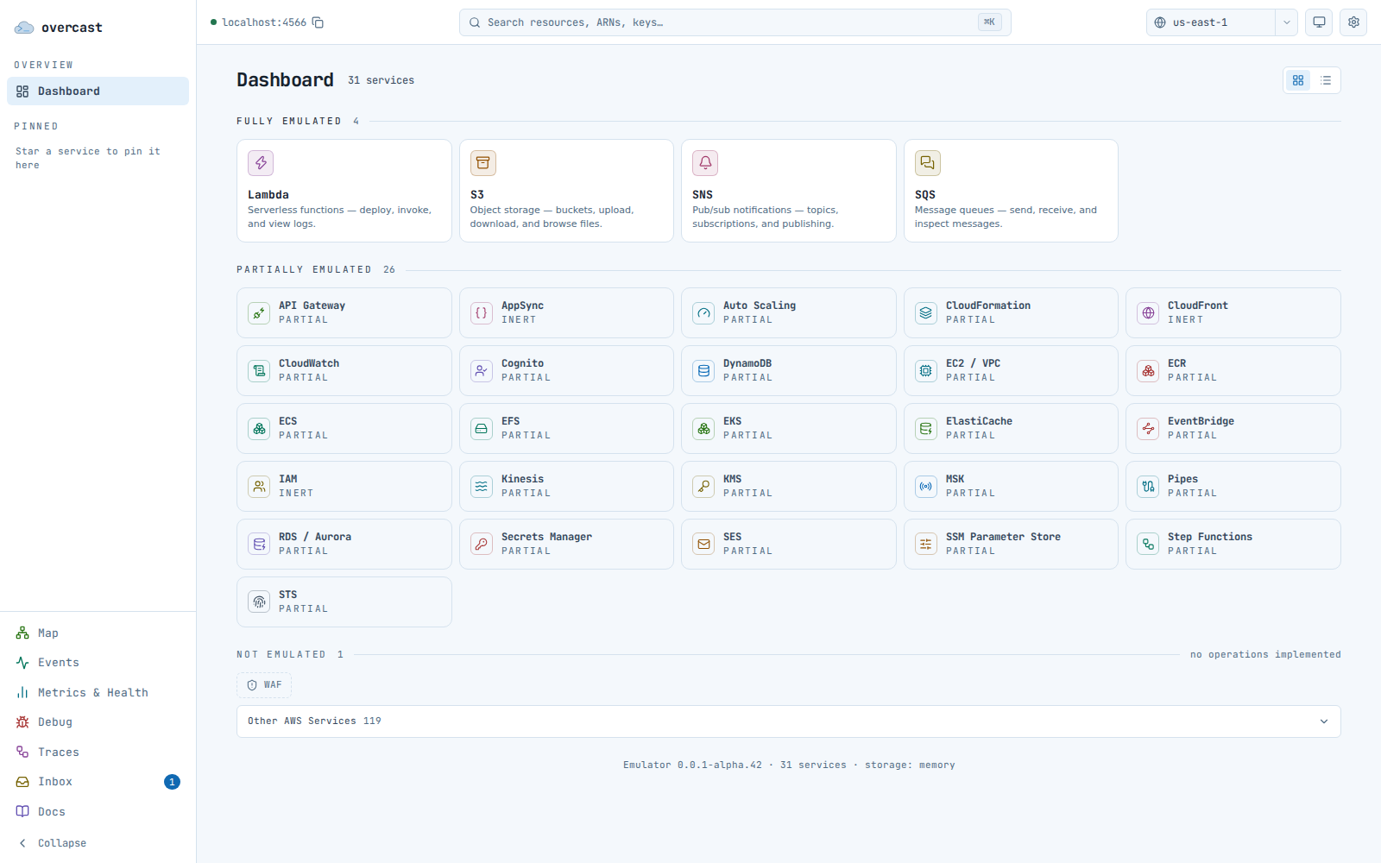The height and width of the screenshot is (863, 1381).
Task: Click the overcast logo
Action: pos(59,28)
